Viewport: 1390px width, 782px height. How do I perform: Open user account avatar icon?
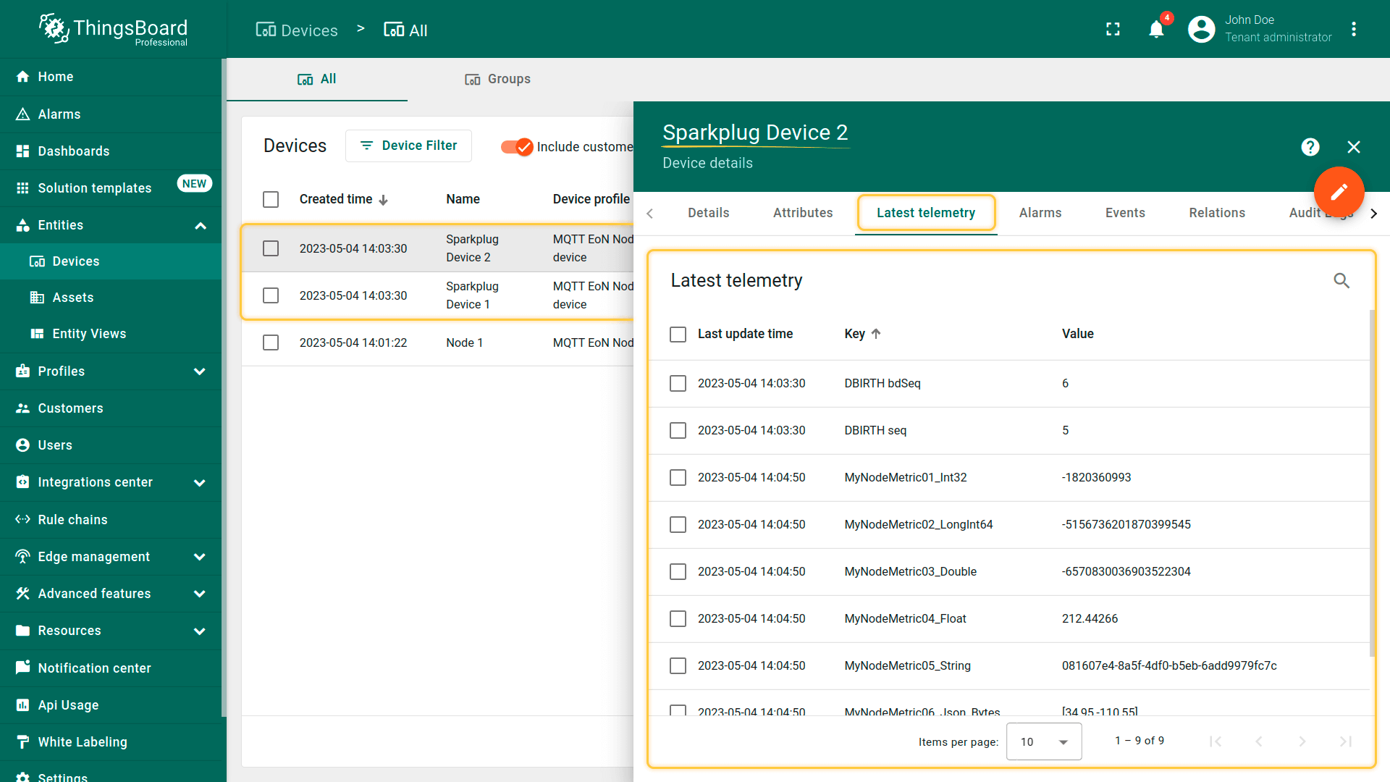(x=1201, y=30)
